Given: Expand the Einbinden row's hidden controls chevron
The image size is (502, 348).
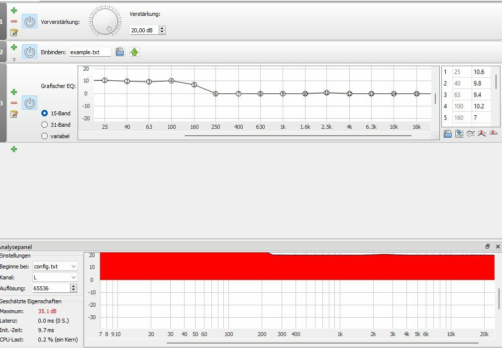Looking at the screenshot, I should 14,59.
